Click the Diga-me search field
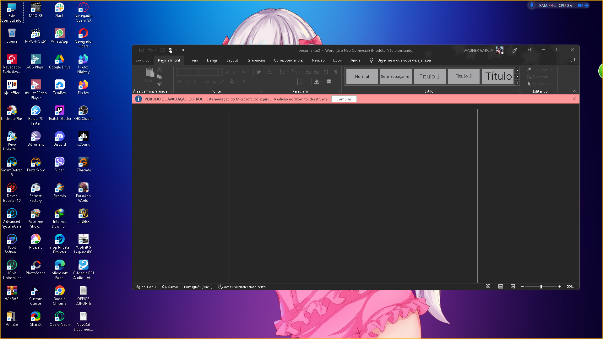Viewport: 603px width, 339px height. click(x=404, y=60)
